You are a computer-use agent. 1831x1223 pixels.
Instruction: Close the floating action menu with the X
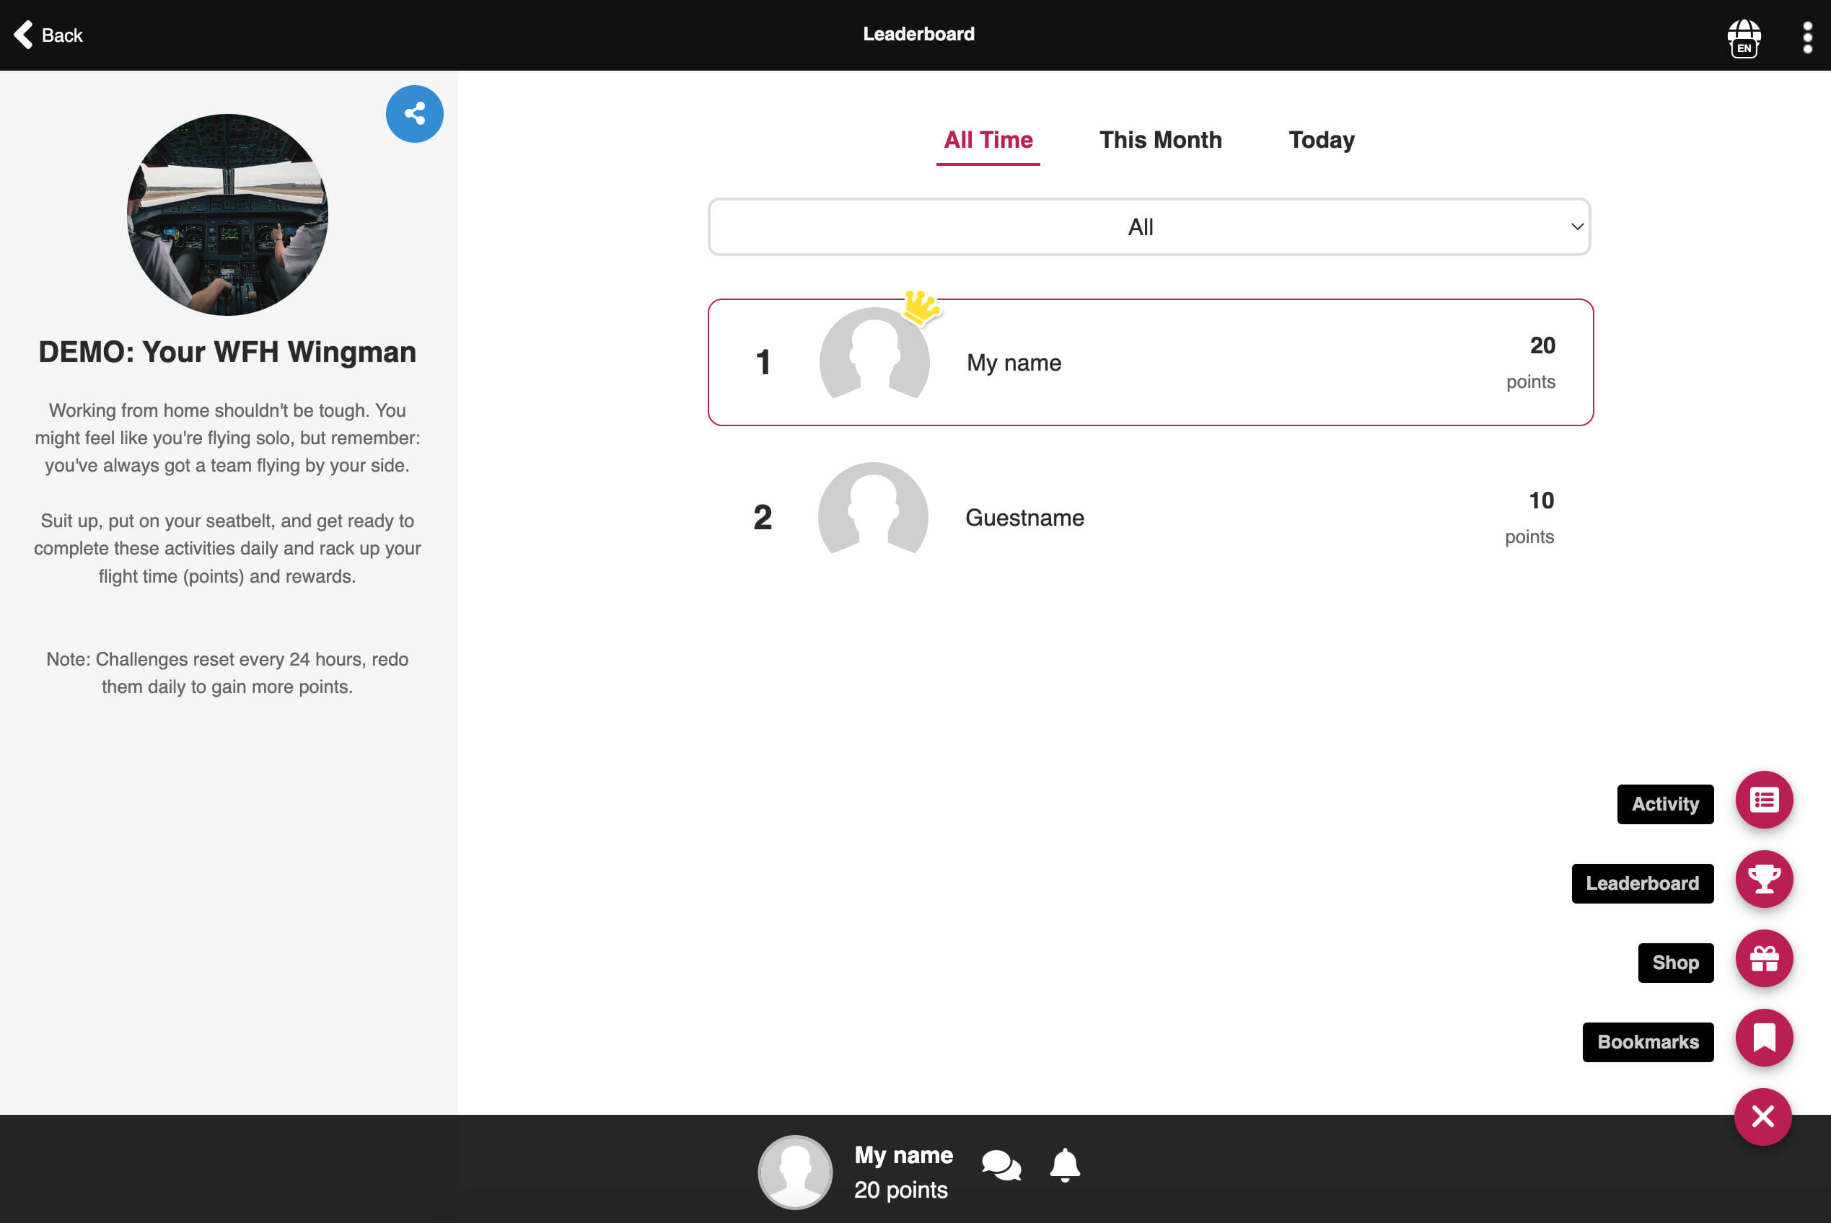[x=1763, y=1116]
